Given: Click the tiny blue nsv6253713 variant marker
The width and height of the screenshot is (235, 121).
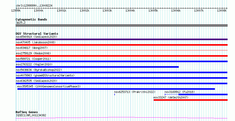Looking at the screenshot, I should pos(115,94).
